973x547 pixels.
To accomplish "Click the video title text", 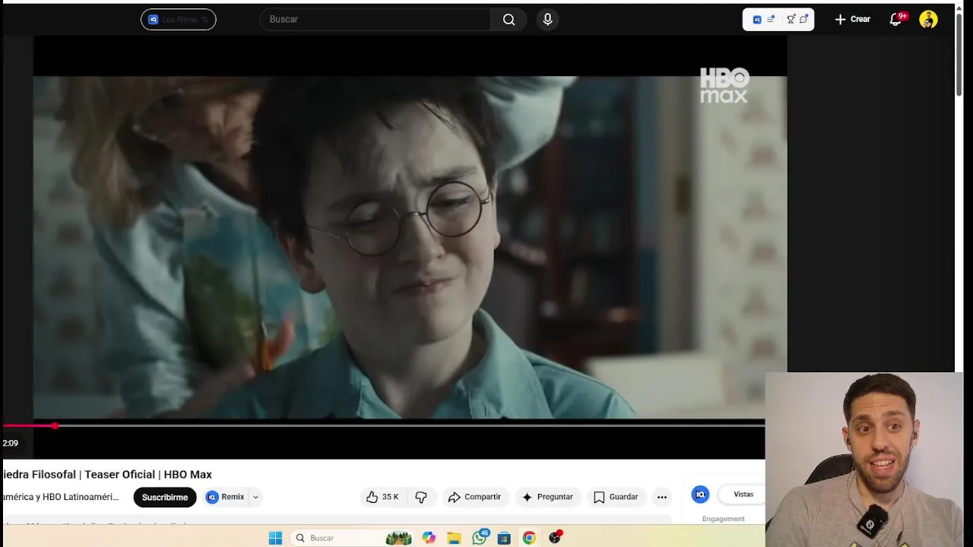I will pyautogui.click(x=107, y=475).
